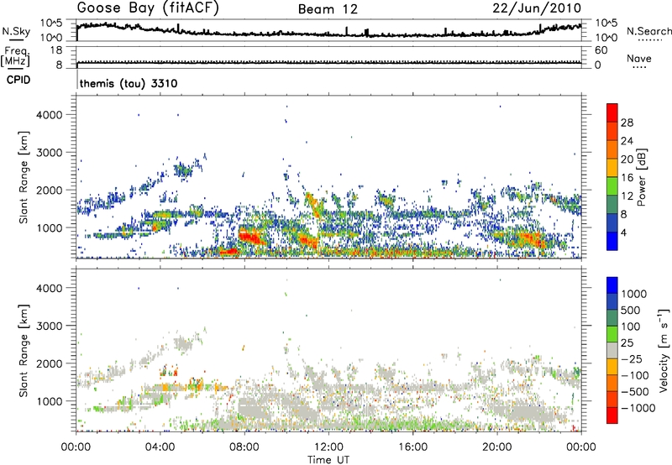Click the "4" power colorbar value

click(x=624, y=232)
